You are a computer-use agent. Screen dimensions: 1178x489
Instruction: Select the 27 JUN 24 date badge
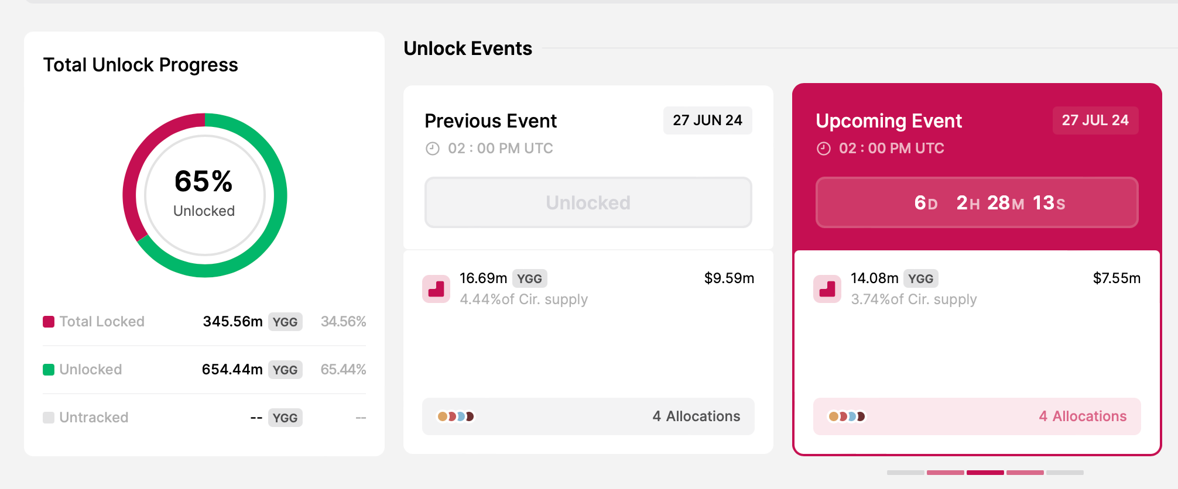tap(707, 120)
